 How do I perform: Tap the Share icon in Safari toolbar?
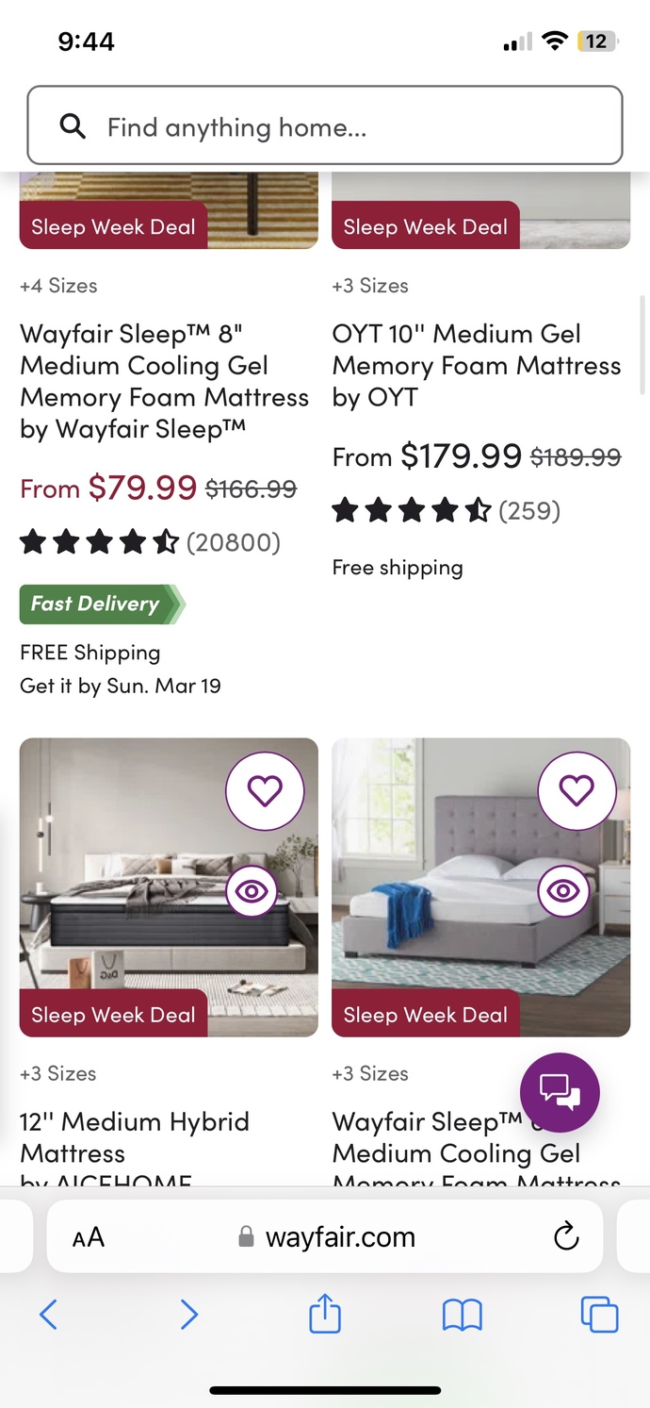325,1314
